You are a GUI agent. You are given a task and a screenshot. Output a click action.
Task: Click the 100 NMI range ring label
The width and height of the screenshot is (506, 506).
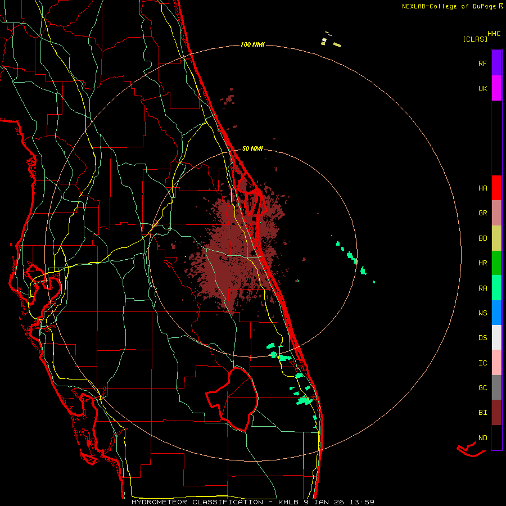tap(252, 44)
